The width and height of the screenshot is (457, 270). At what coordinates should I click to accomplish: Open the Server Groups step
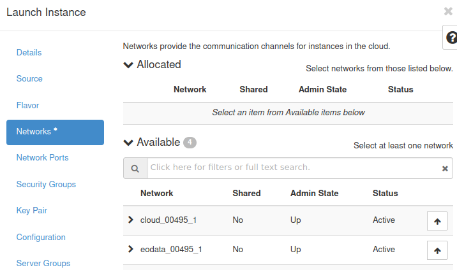43,263
